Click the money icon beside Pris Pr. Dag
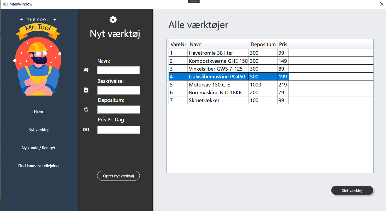Image resolution: width=386 pixels, height=211 pixels. [x=86, y=129]
